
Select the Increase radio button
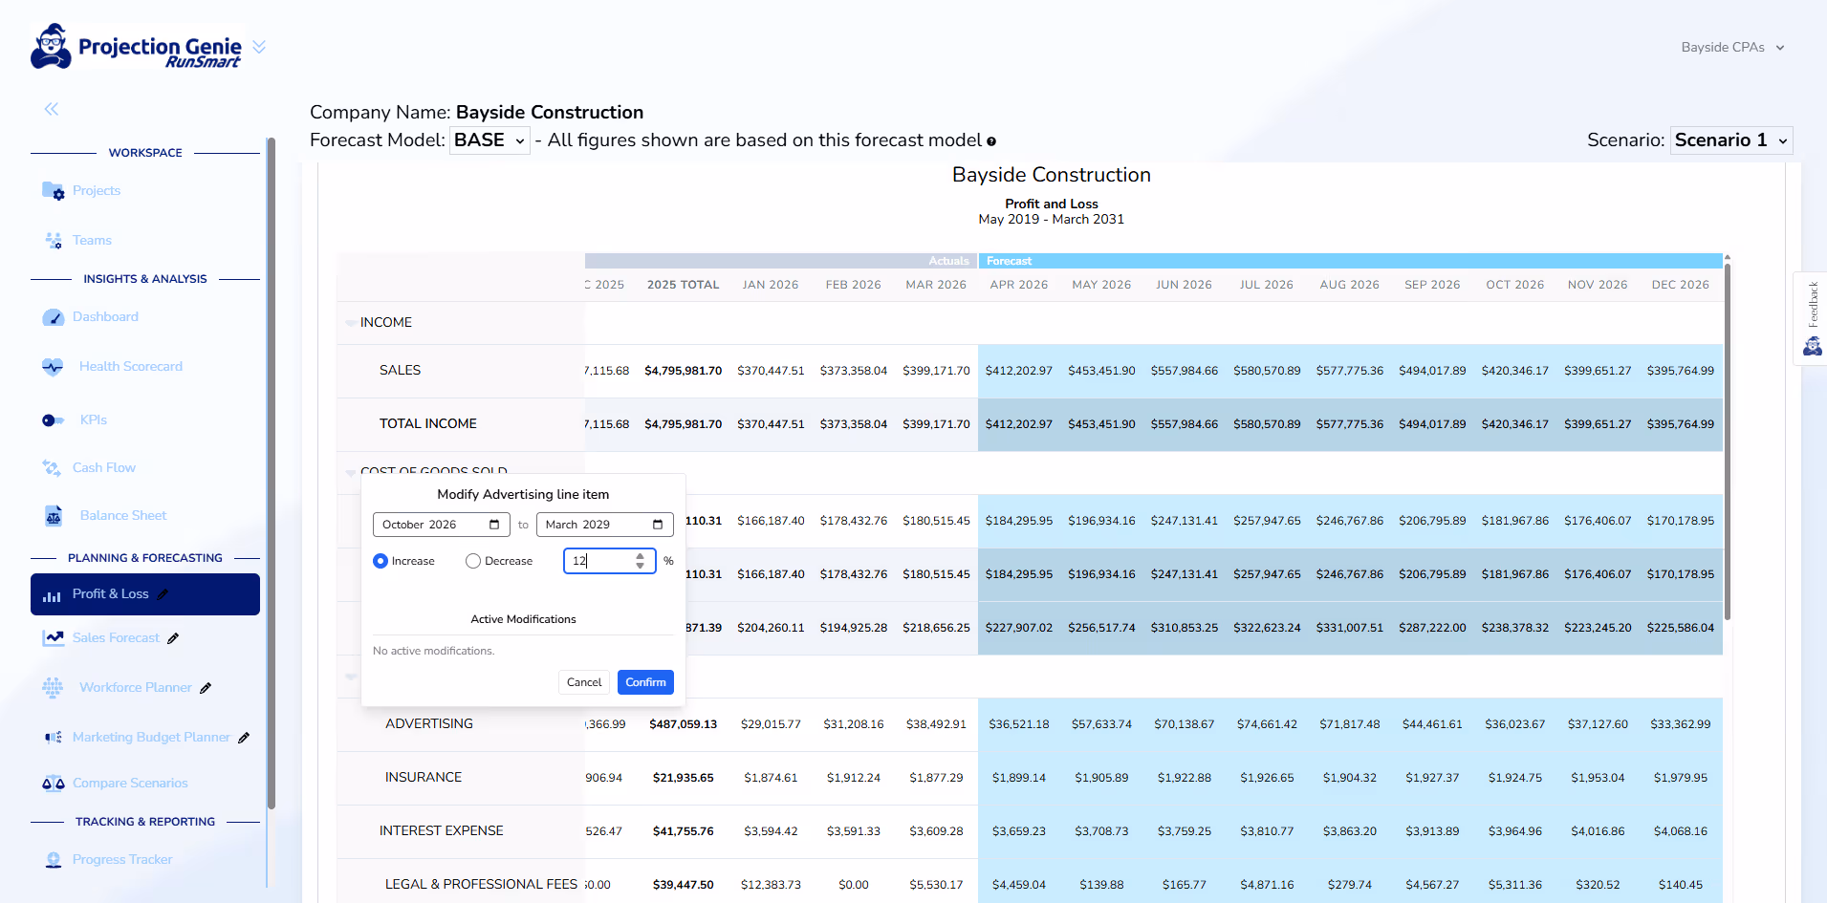381,561
